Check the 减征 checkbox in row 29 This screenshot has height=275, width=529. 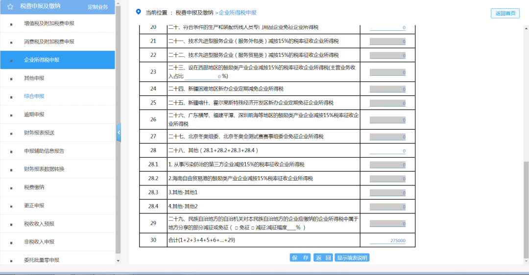pos(253,228)
